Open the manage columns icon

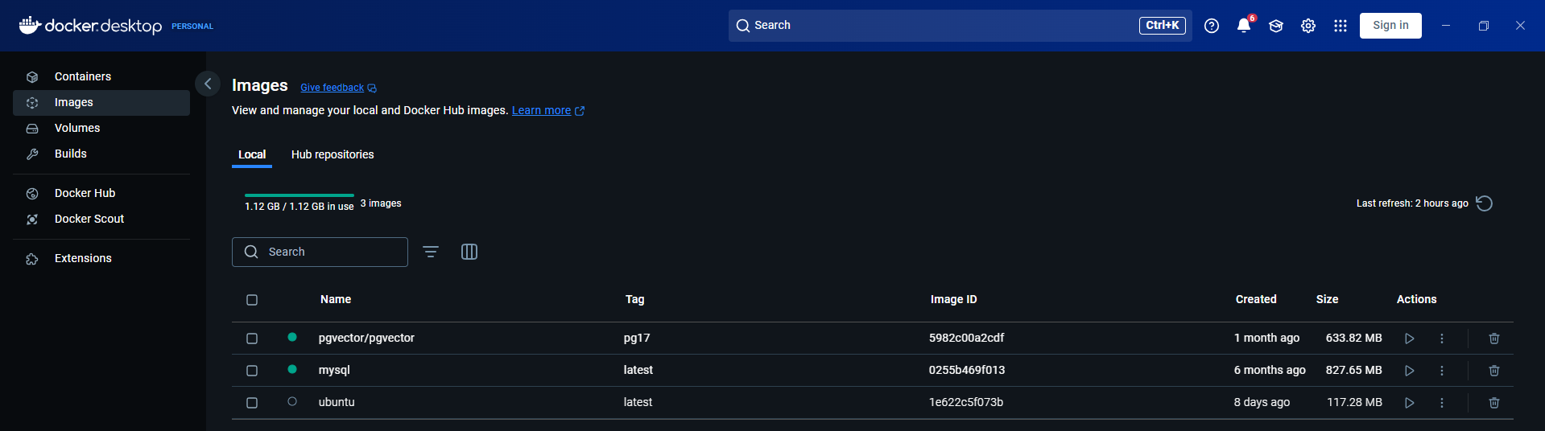469,252
